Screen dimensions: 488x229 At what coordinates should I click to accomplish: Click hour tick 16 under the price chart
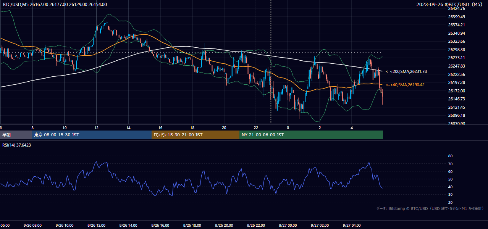click(160, 127)
